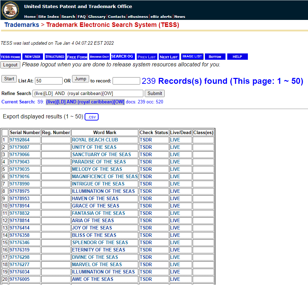Image resolution: width=308 pixels, height=285 pixels.
Task: Open serial number 97179087
Action: click(20, 147)
